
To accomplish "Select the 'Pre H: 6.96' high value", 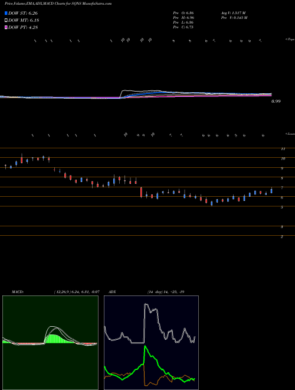I will point(183,18).
